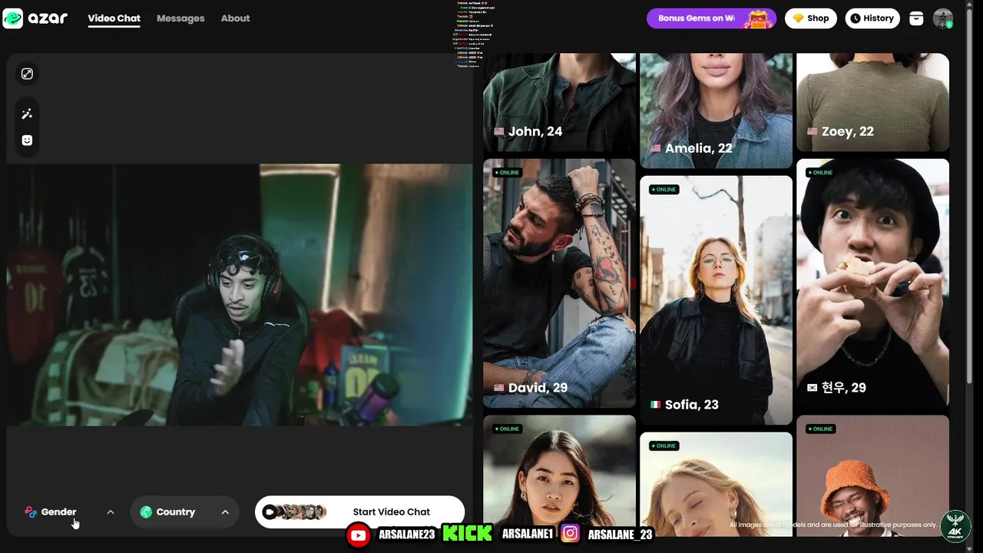
Task: Open the blonde woman's card below Sofia
Action: point(716,485)
